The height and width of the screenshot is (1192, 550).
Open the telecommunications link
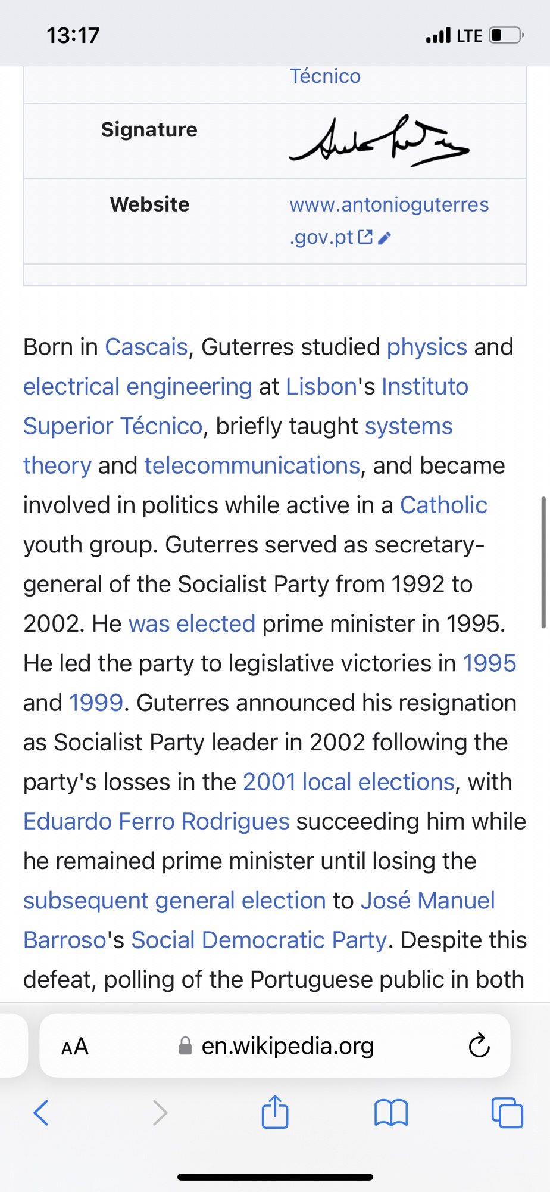pos(252,465)
